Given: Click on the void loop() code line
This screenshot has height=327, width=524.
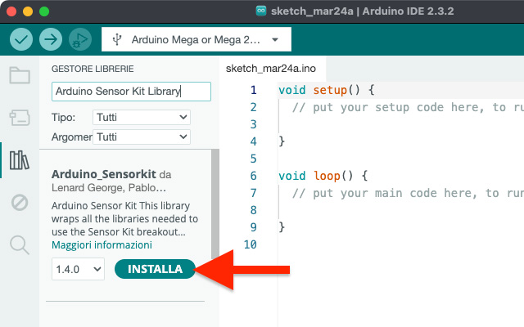Looking at the screenshot, I should tap(323, 176).
